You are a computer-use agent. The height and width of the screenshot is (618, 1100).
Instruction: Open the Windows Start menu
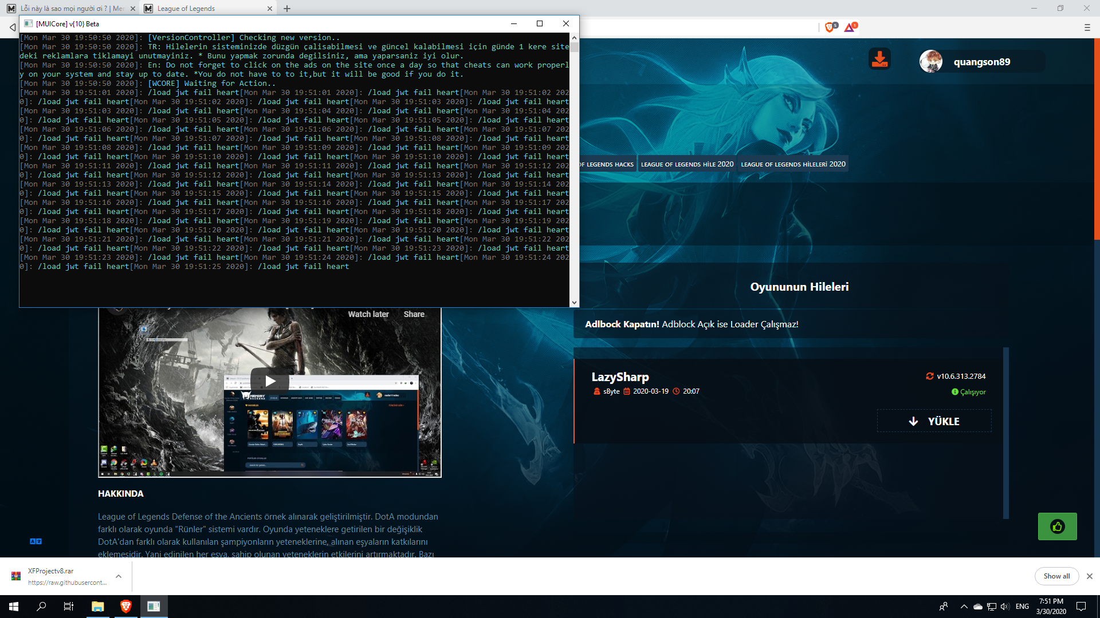coord(14,607)
